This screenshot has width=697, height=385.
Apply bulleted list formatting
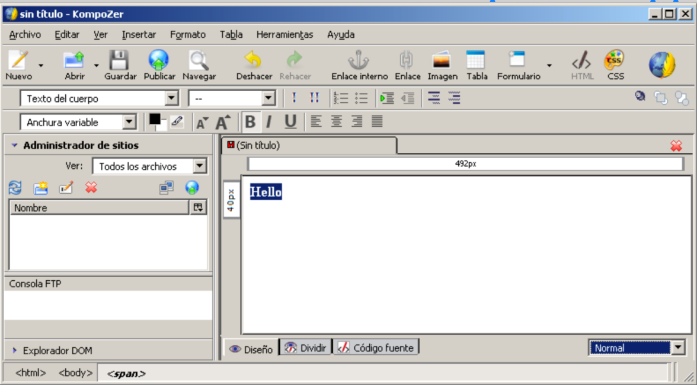361,98
